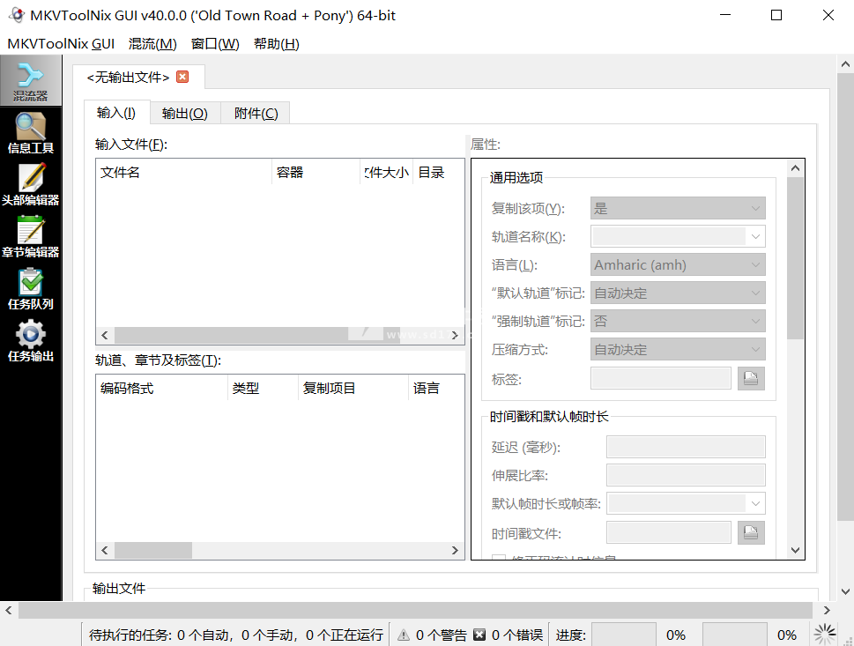Click the 0 个错误 status text

click(516, 635)
